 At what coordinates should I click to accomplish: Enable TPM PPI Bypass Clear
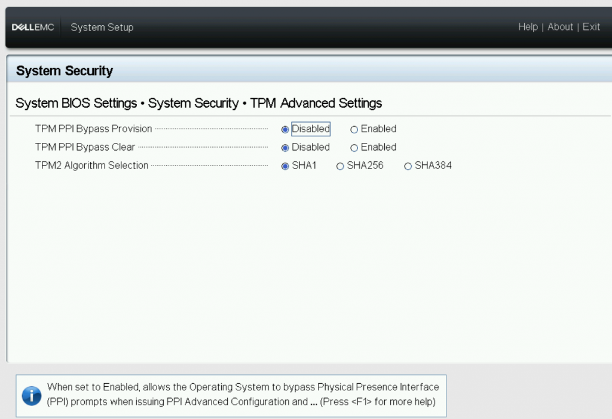[x=354, y=148]
